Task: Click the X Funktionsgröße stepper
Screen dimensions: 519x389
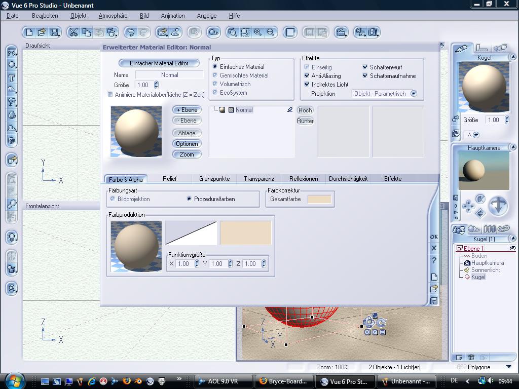Action: pos(197,263)
